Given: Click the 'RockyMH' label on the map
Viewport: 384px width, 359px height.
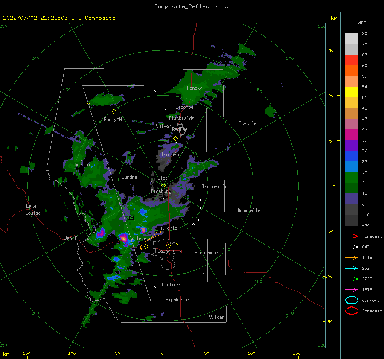Looking at the screenshot, I should click(x=113, y=120).
